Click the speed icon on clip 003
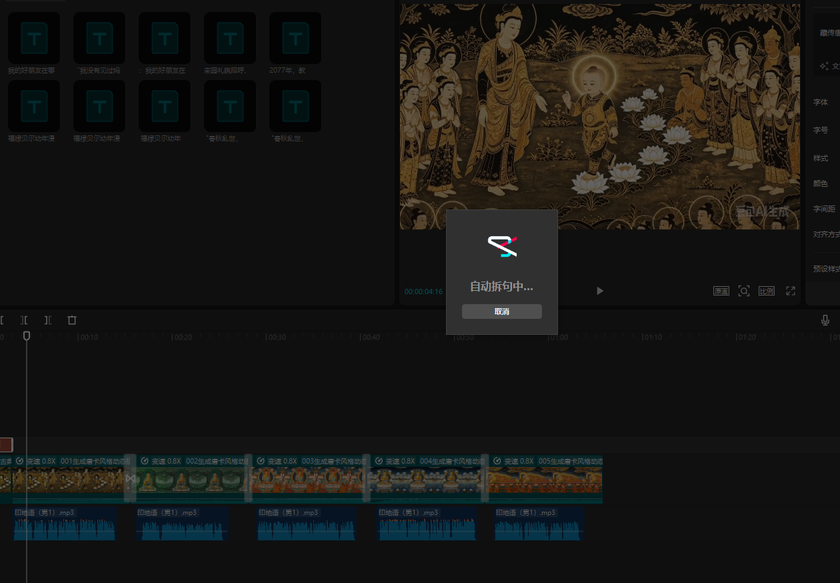This screenshot has height=583, width=840. click(x=261, y=461)
